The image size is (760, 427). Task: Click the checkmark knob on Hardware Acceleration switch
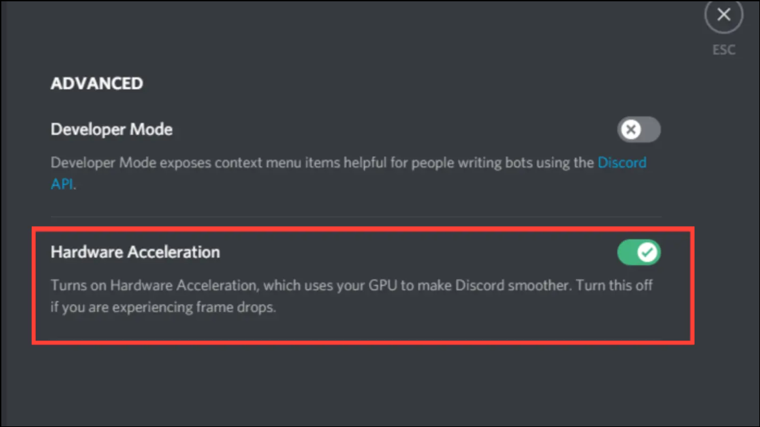(x=648, y=252)
